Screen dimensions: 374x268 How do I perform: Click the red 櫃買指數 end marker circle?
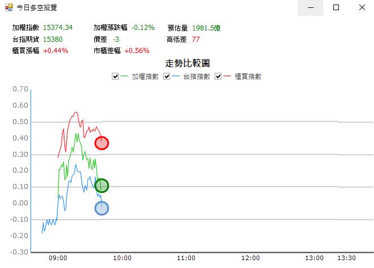click(102, 143)
